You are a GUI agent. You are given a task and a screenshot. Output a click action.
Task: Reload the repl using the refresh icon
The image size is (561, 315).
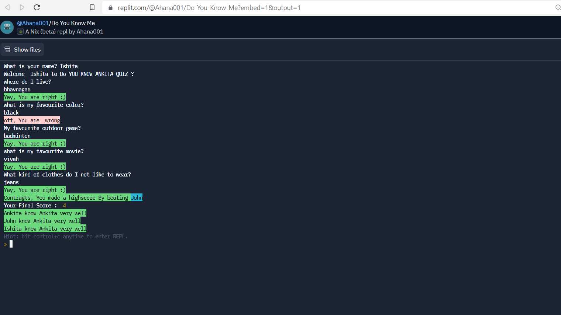coord(37,7)
